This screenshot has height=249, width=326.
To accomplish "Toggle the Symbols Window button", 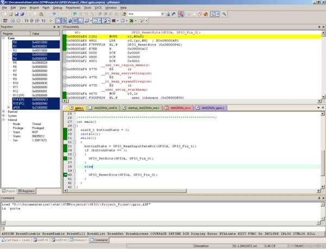I will (70, 21).
